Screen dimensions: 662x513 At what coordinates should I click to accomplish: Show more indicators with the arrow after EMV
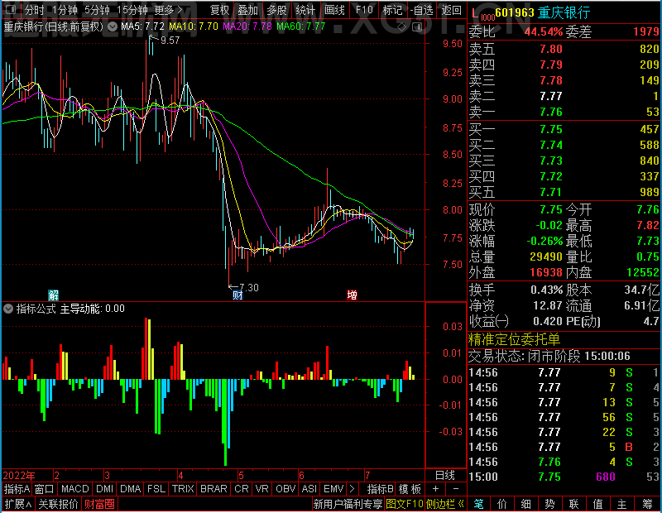tap(353, 489)
